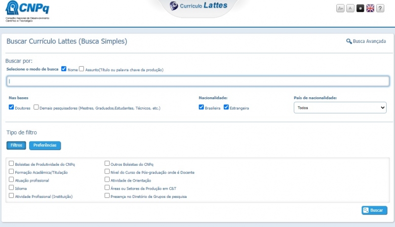Check the Demais pesquisadores checkbox
Viewport: 395px width, 227px height.
[36, 107]
